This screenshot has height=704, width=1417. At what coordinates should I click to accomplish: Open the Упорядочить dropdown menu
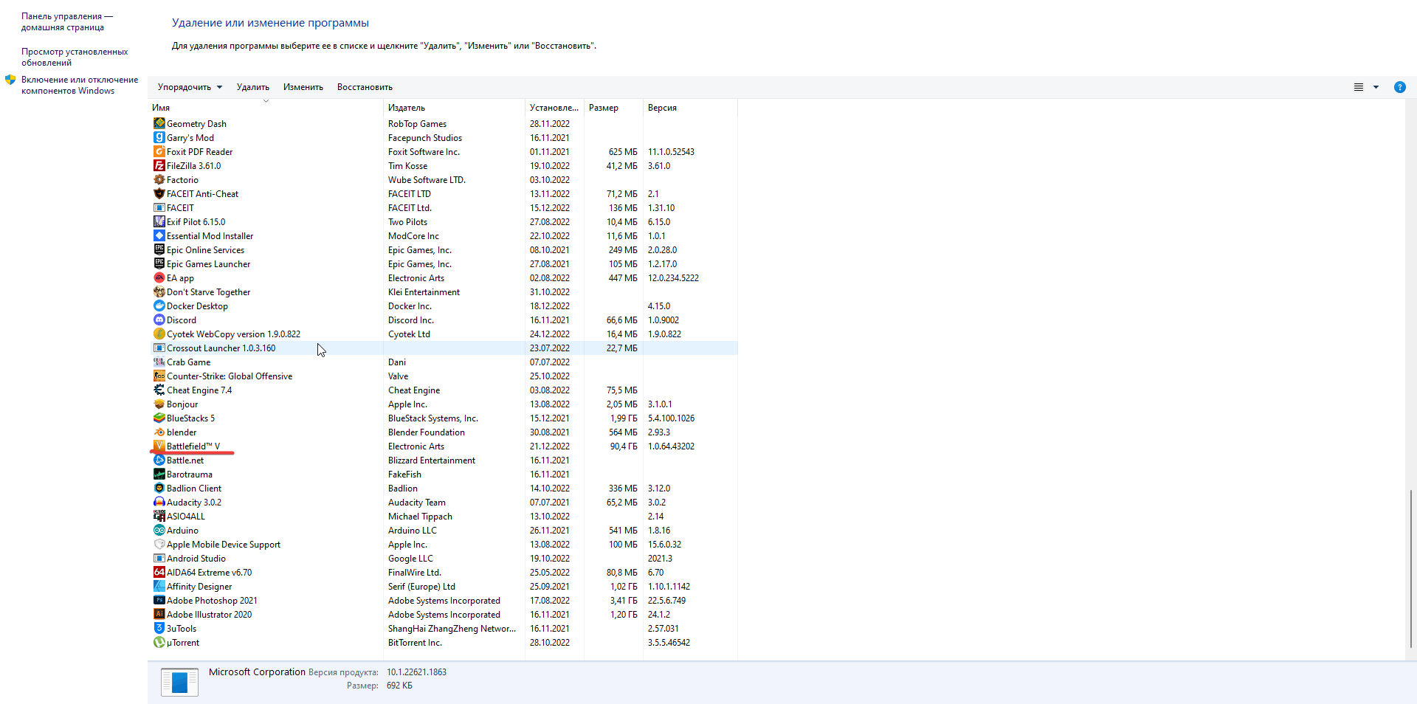[x=190, y=87]
